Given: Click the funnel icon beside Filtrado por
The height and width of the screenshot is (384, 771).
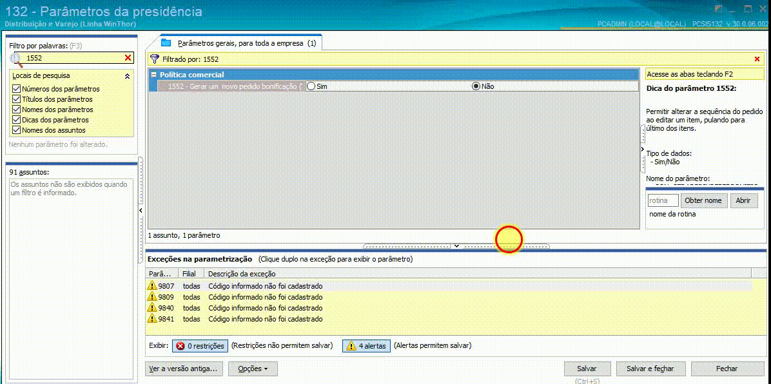Looking at the screenshot, I should click(x=155, y=59).
